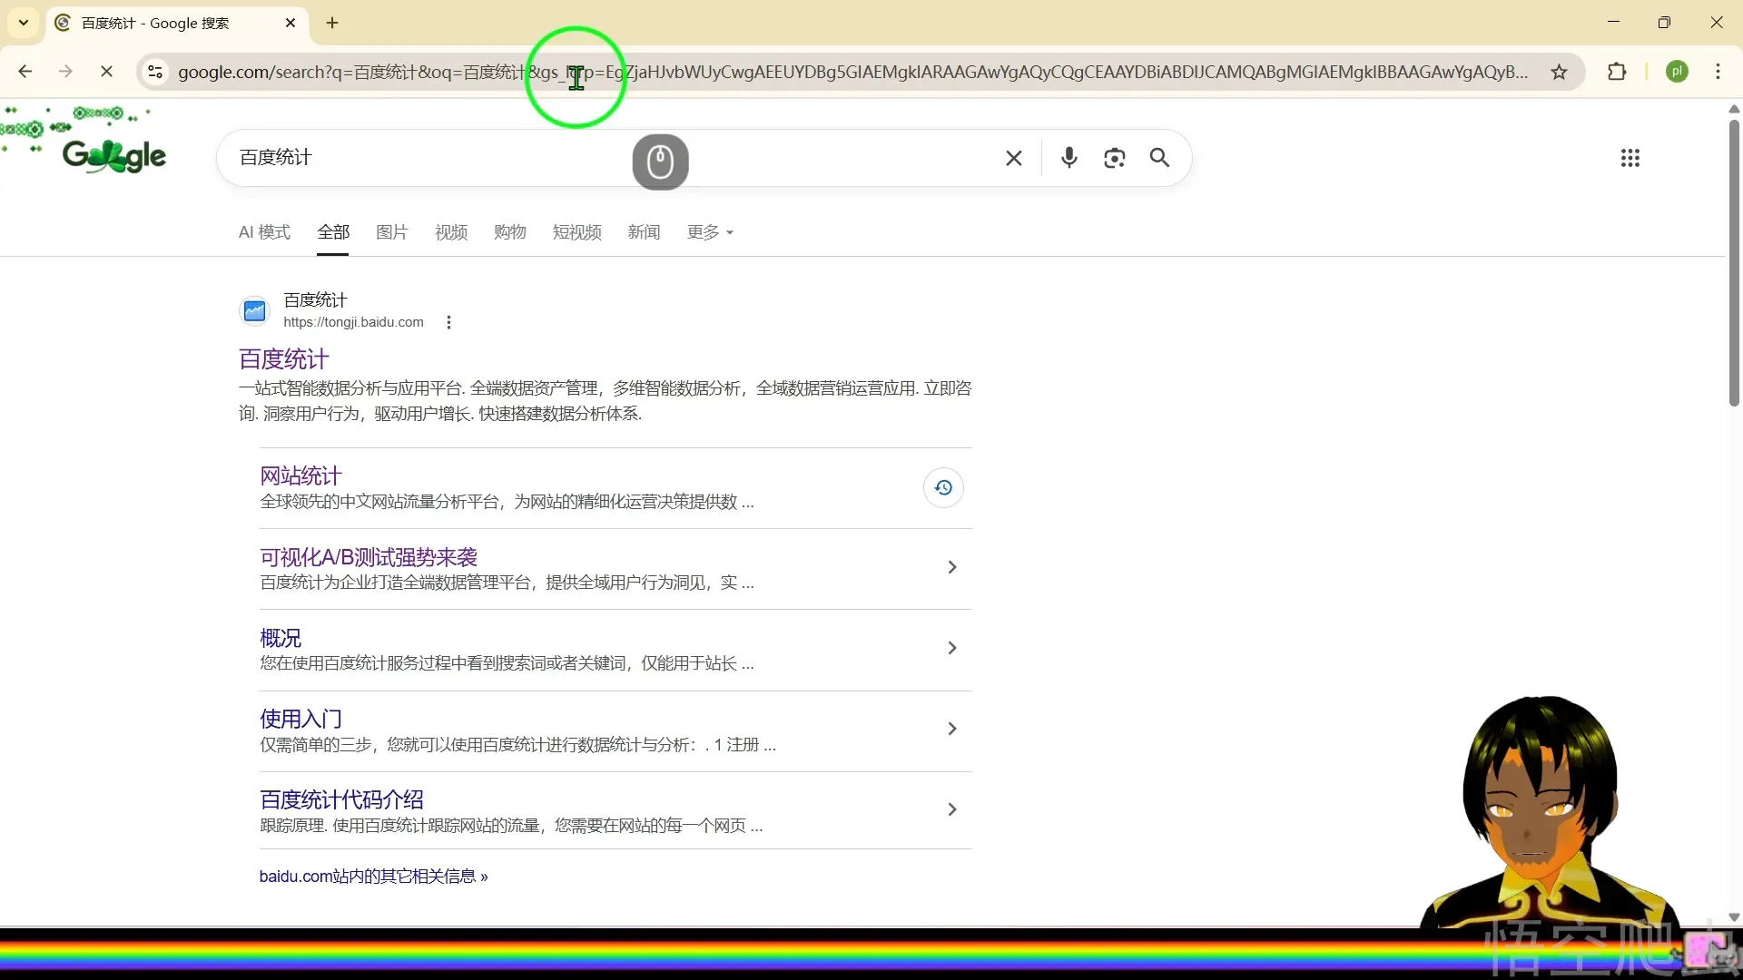
Task: Open the 百度统计 search result
Action: (x=283, y=359)
